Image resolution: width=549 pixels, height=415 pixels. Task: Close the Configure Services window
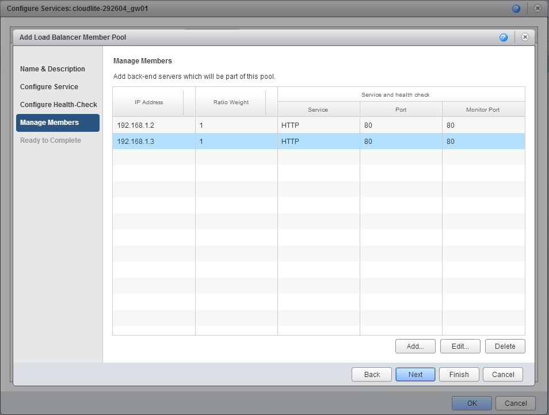537,8
